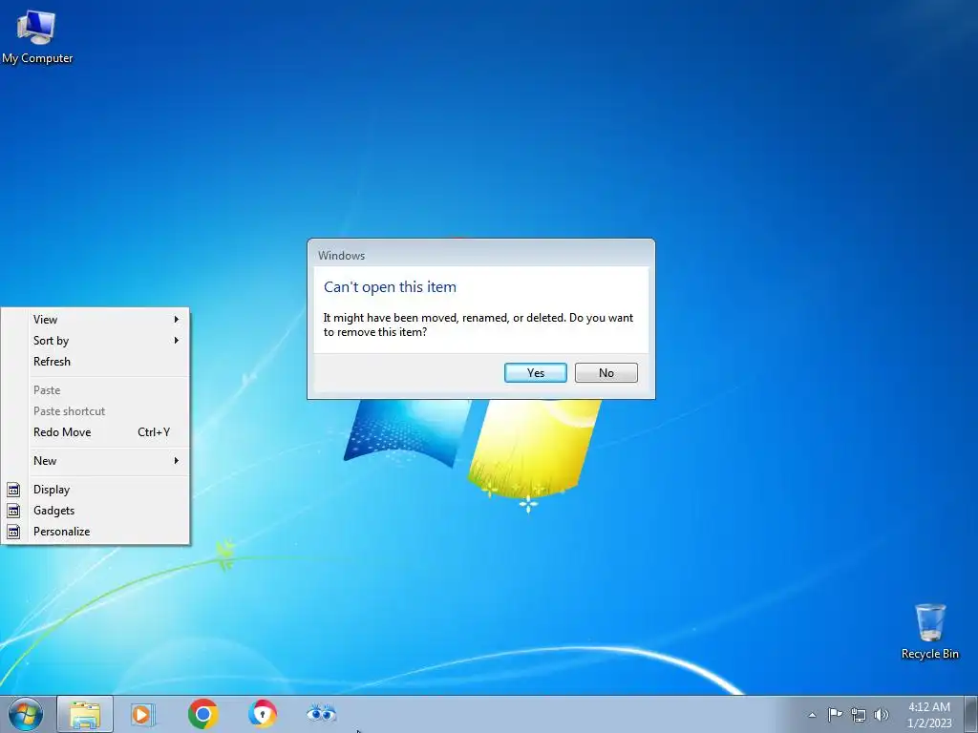Show hidden system tray icons arrow

pyautogui.click(x=812, y=715)
